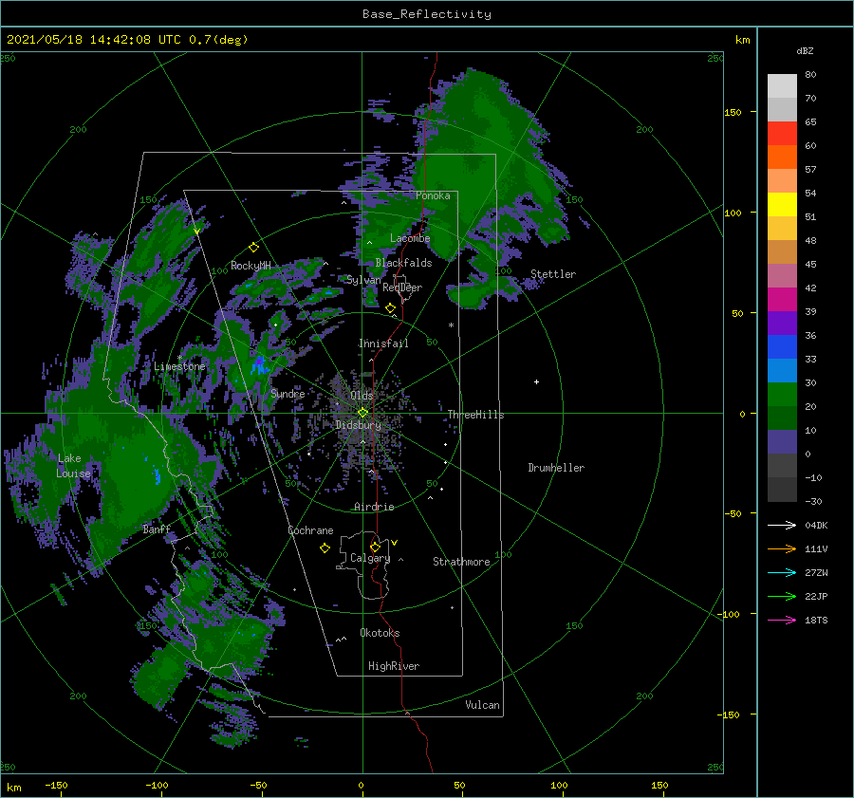Click the Limestone label

pyautogui.click(x=179, y=366)
